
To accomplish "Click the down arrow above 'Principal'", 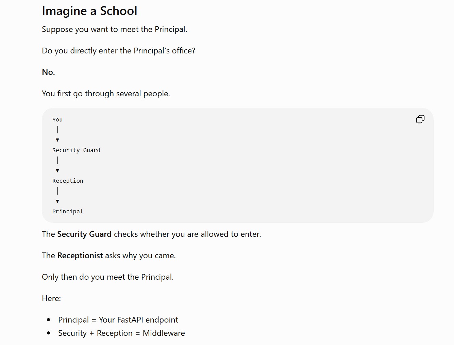I will tap(57, 201).
